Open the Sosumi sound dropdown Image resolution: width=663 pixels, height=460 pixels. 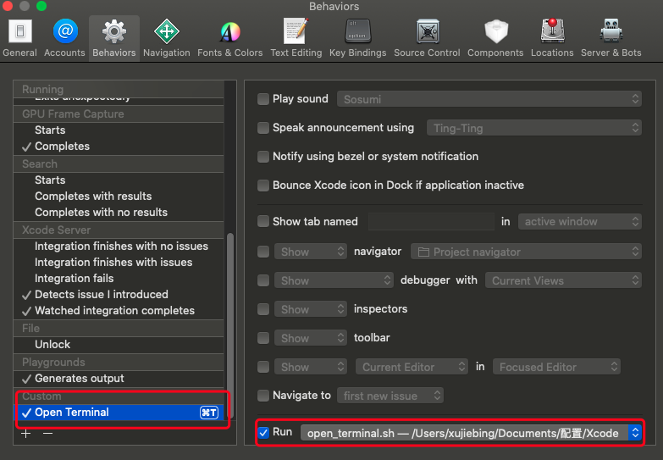click(489, 99)
